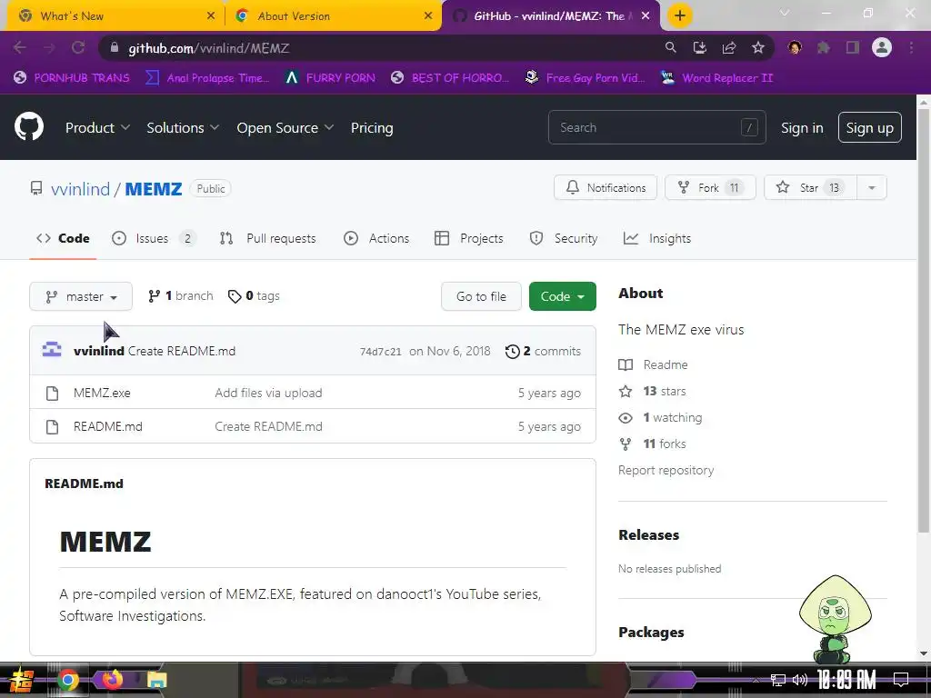
Task: Open the README.md file
Action: pos(107,427)
